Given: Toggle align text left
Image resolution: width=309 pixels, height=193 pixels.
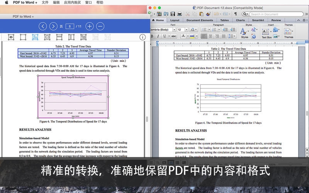Looking at the screenshot, I should (x=204, y=36).
